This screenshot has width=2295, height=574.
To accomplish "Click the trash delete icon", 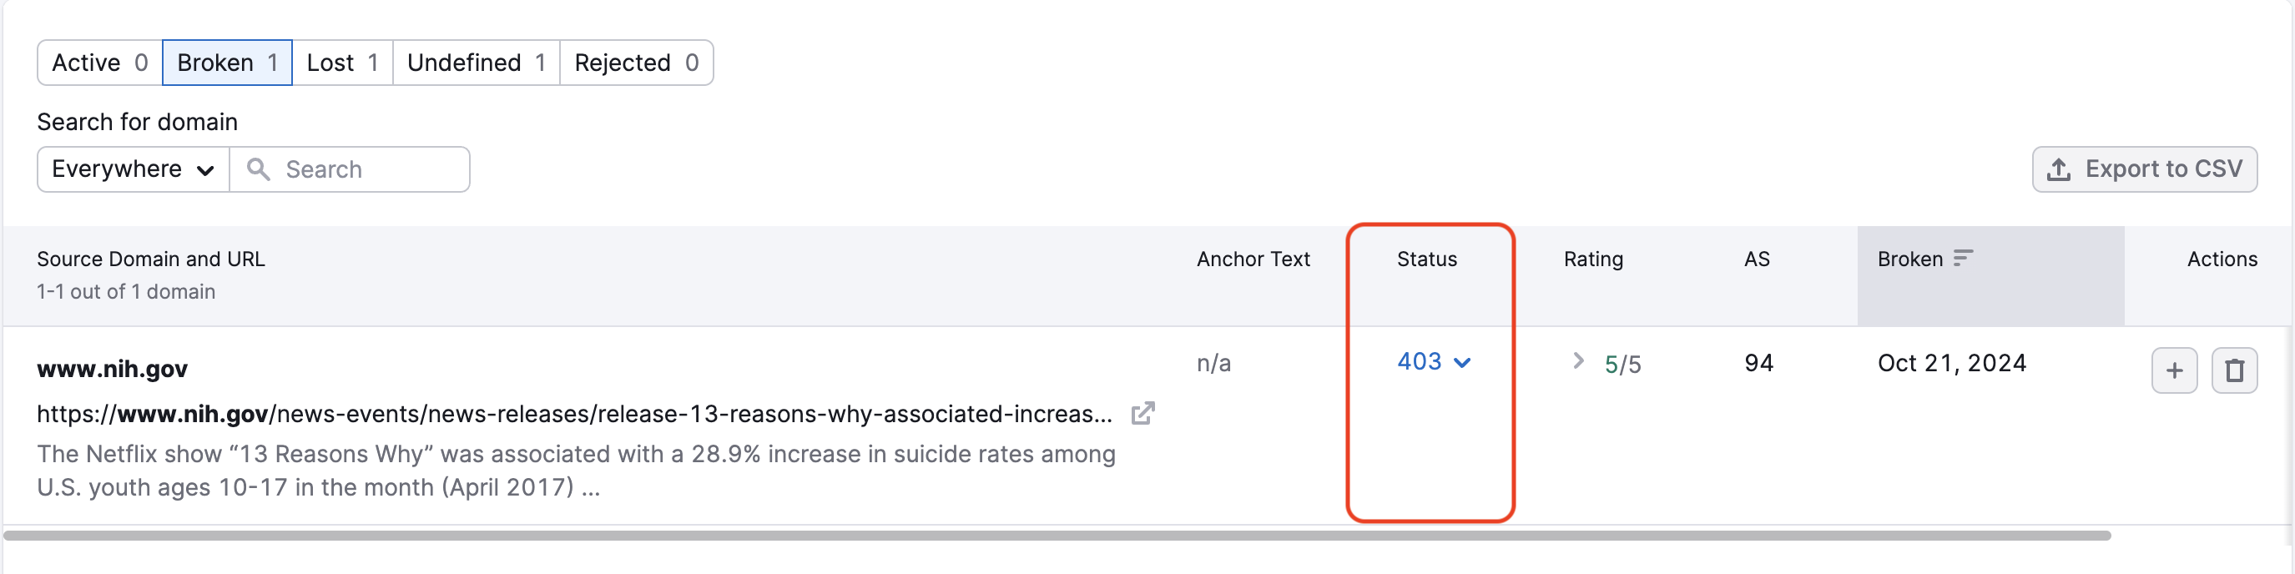I will 2233,370.
